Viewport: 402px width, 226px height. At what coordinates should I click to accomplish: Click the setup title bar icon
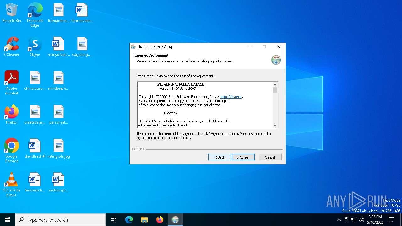tap(133, 47)
